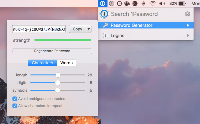Click the volume speaker icon
The image size is (200, 124).
point(162,4)
